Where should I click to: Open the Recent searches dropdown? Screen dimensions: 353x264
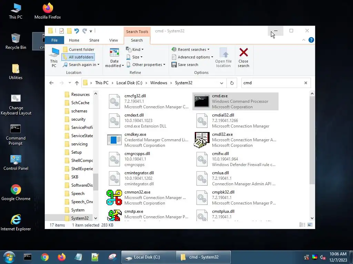[x=190, y=49]
